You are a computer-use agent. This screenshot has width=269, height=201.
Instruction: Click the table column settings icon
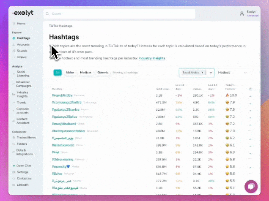[x=250, y=89]
